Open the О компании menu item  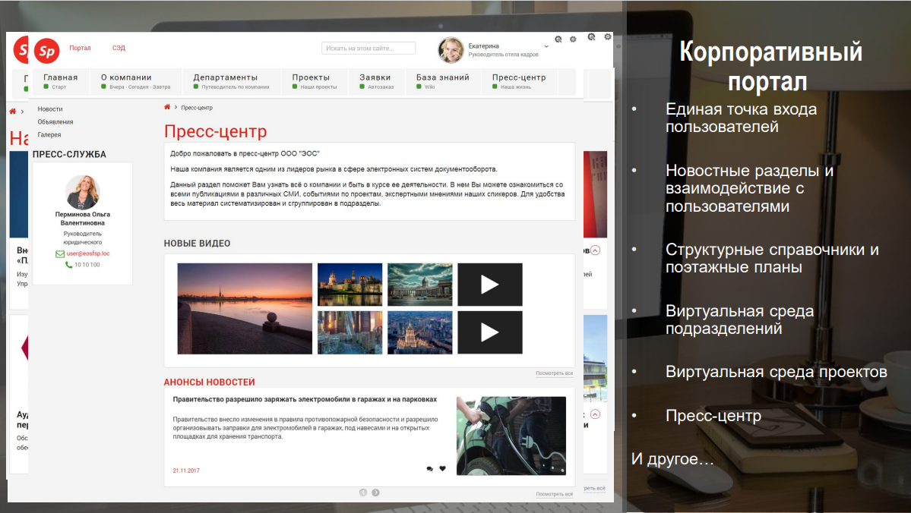tap(136, 81)
